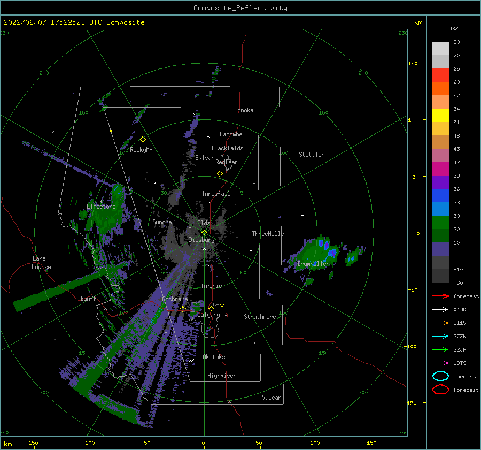This screenshot has width=481, height=450.
Task: Select the purple 36-39 dBZ swatch
Action: click(440, 182)
